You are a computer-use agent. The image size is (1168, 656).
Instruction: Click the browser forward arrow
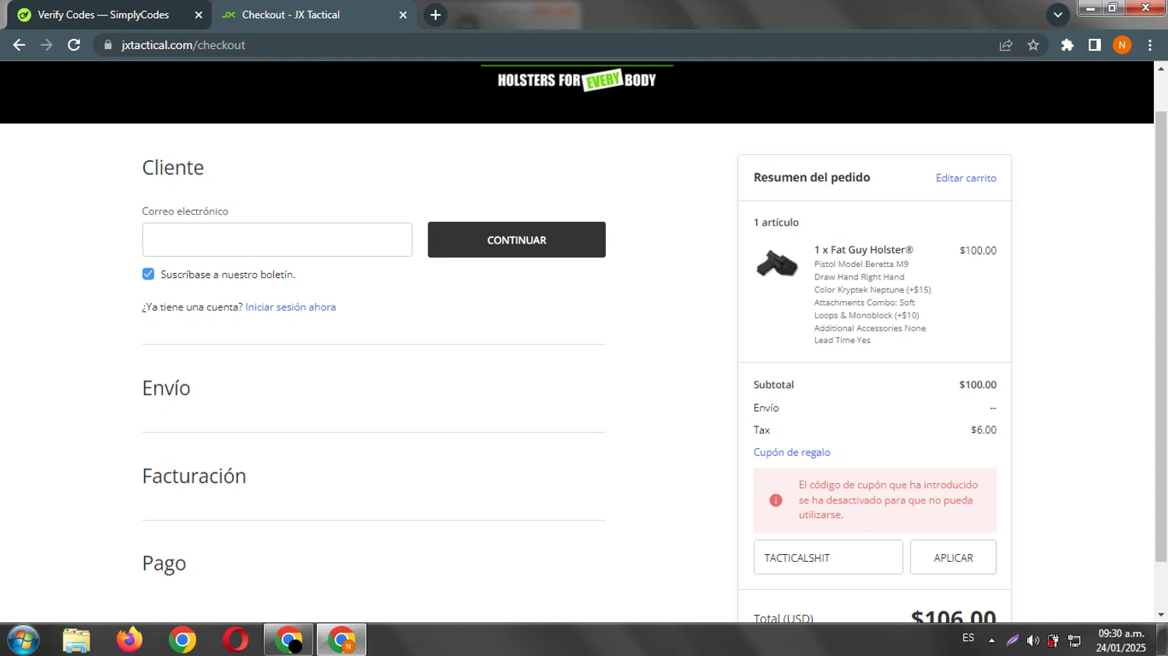tap(47, 45)
